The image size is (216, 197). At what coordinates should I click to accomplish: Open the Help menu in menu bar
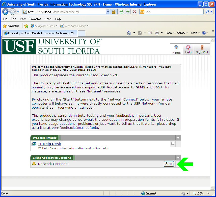click(x=58, y=19)
